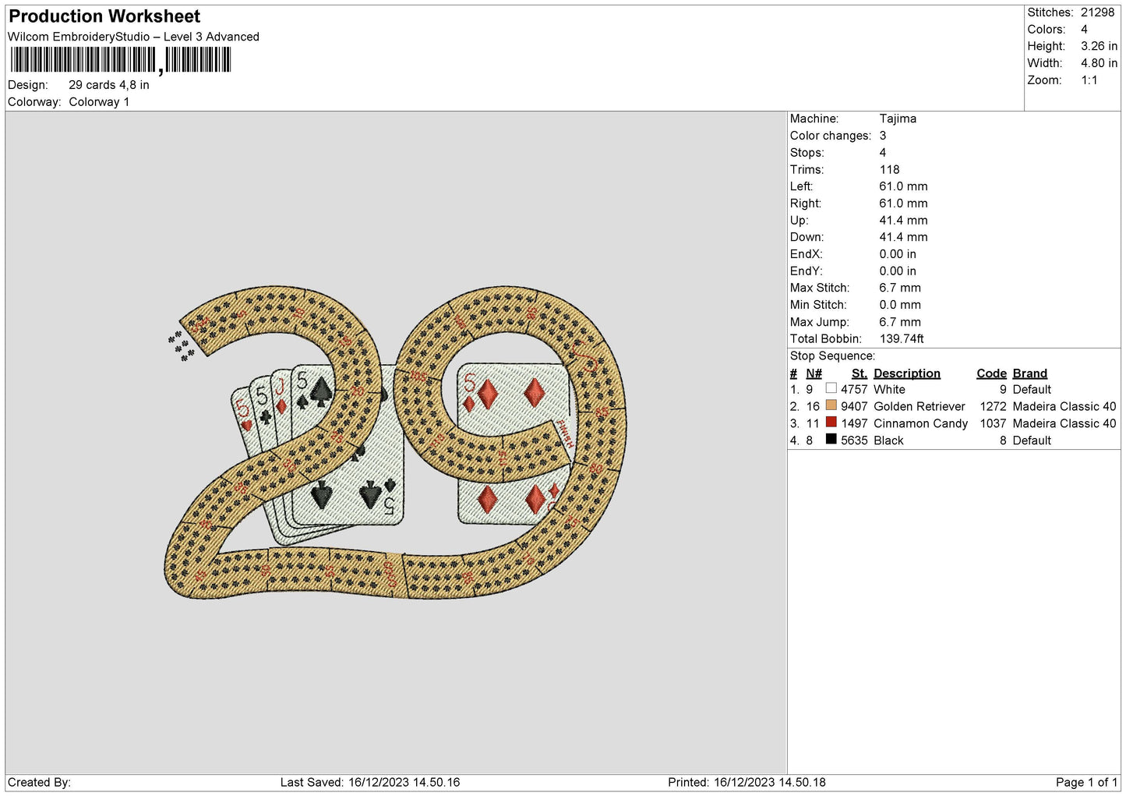
Task: Select the design name '29 cards 4,8 in'
Action: [109, 85]
